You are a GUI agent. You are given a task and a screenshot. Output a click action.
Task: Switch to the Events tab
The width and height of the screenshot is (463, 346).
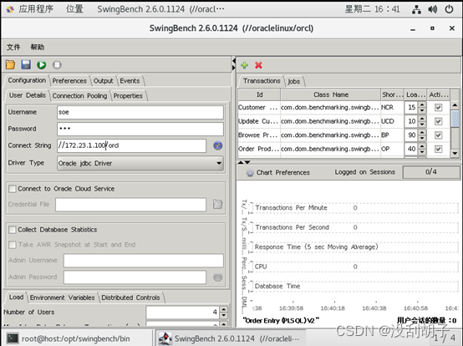130,81
